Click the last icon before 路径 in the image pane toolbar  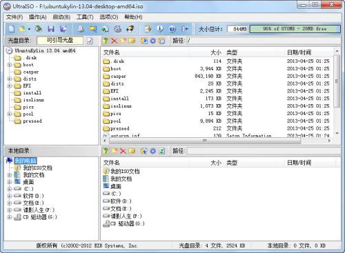tap(161, 41)
